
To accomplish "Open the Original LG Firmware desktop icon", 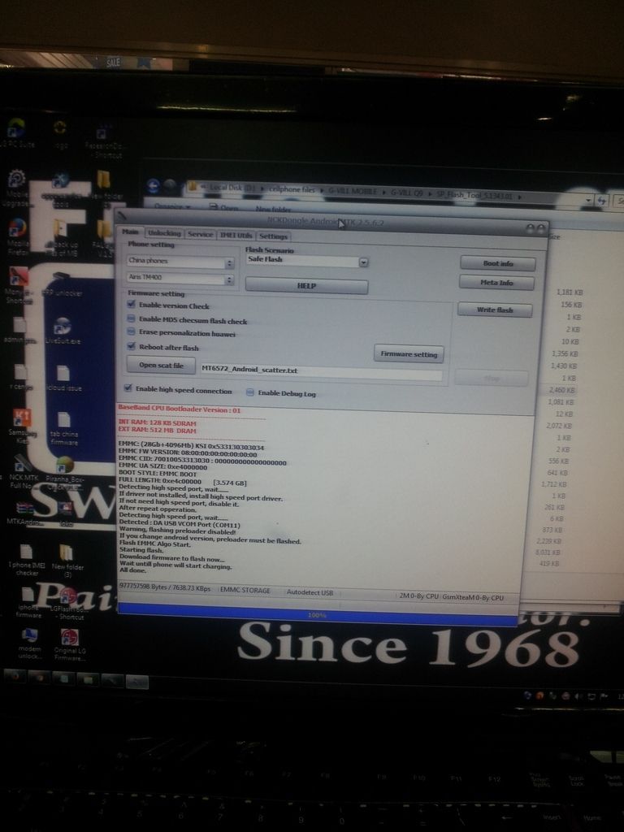I will 69,638.
